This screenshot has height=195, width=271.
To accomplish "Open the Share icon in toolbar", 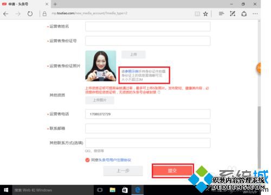I will pos(244,14).
